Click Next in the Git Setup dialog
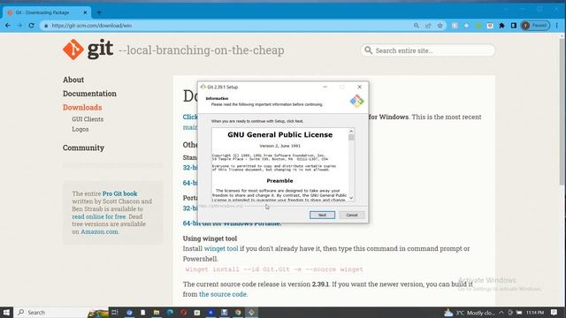This screenshot has height=318, width=566. (322, 215)
